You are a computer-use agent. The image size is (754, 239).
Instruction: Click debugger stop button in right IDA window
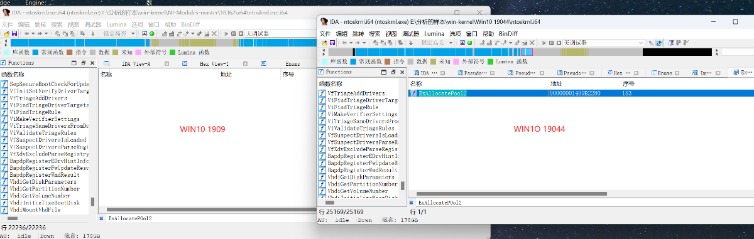click(559, 42)
